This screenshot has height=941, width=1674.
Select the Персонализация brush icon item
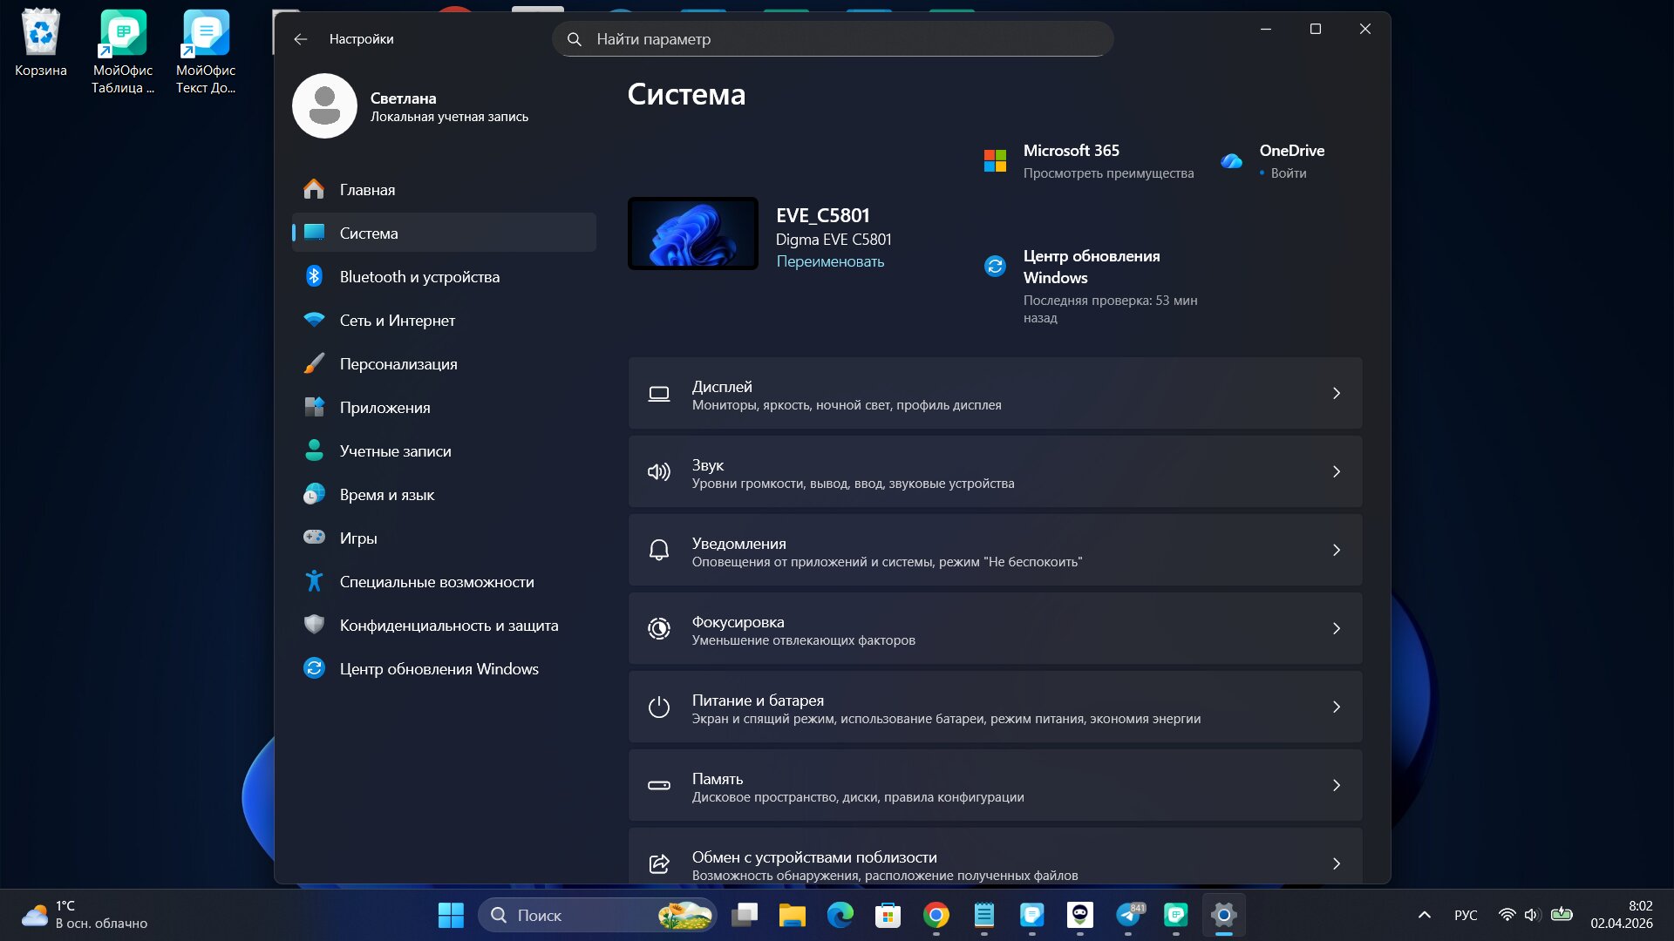pyautogui.click(x=314, y=364)
